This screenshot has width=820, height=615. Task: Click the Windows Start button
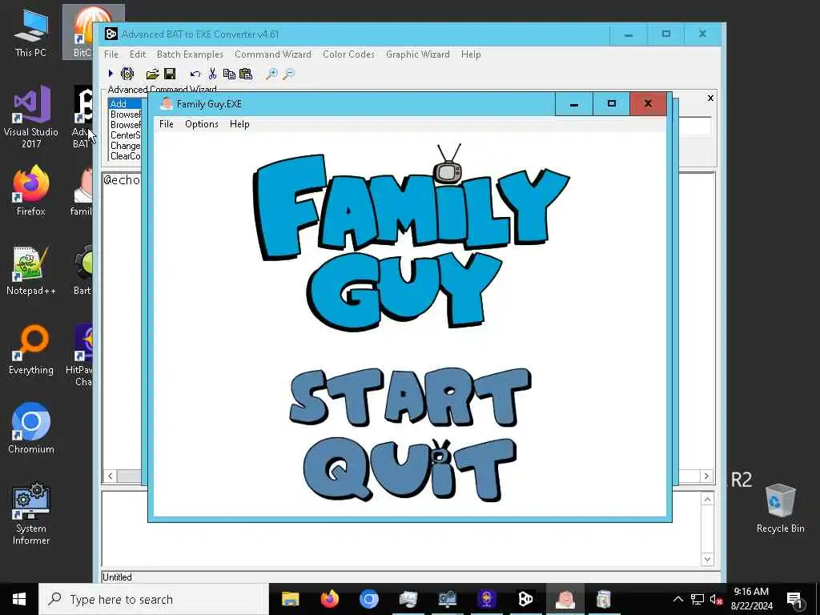[x=19, y=599]
